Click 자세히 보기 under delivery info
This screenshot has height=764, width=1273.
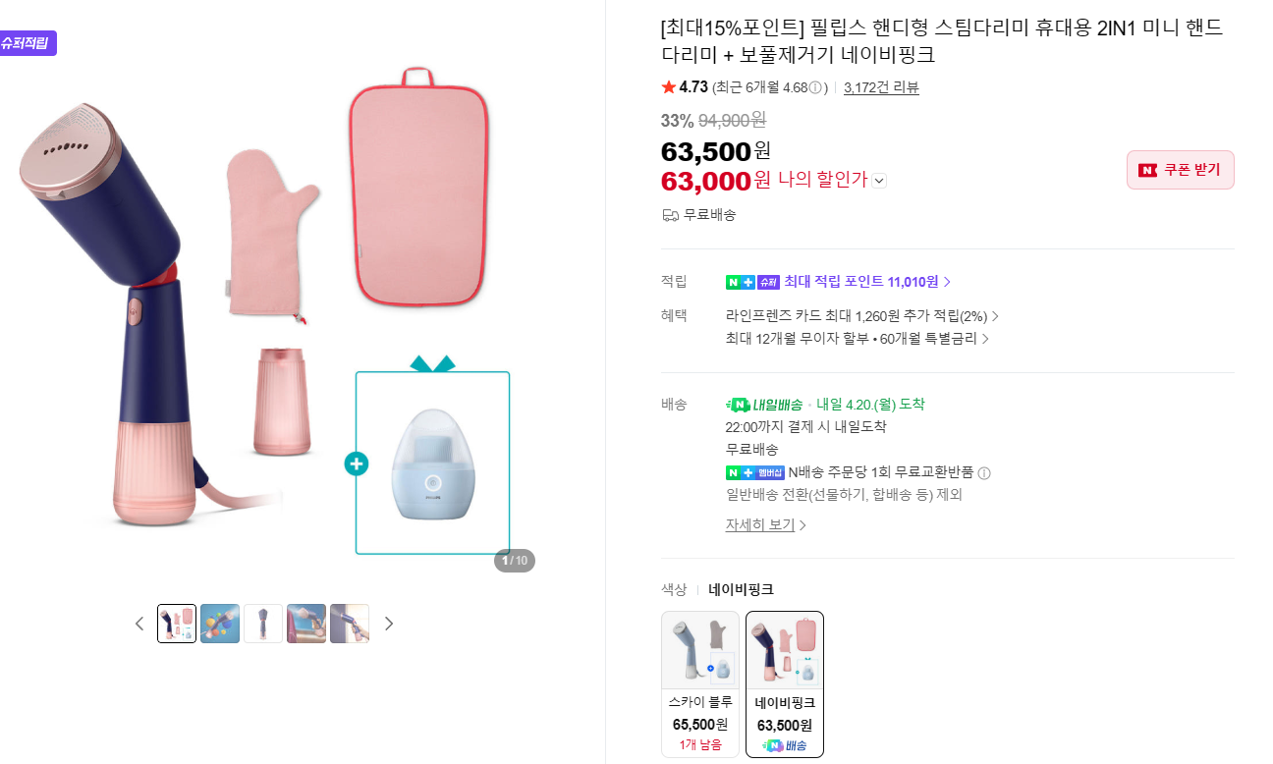click(765, 525)
